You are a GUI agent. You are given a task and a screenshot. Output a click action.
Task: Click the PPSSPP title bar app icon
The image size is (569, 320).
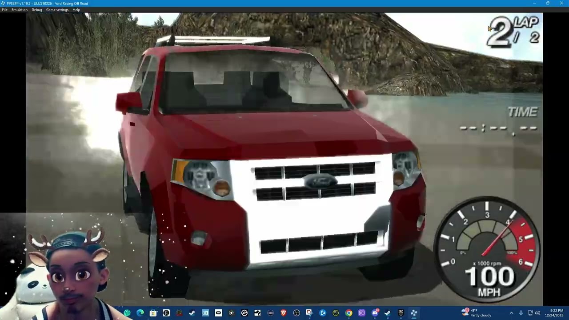tap(4, 3)
